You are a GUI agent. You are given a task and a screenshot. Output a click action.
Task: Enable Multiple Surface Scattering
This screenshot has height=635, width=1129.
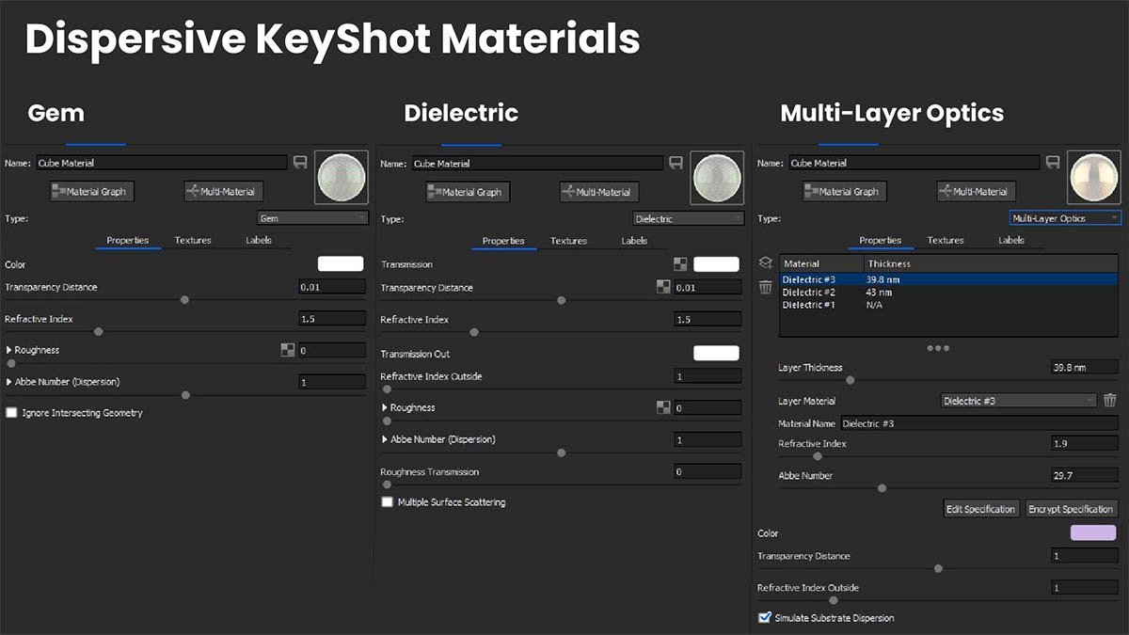point(387,501)
